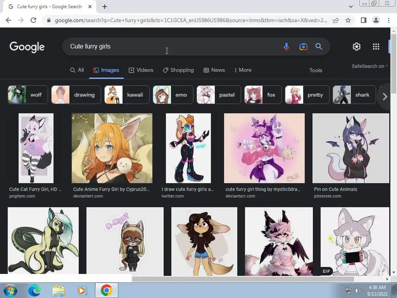Search by image with the camera icon
397x298 pixels.
(303, 47)
